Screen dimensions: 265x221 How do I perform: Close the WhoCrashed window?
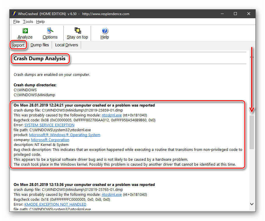click(x=249, y=14)
